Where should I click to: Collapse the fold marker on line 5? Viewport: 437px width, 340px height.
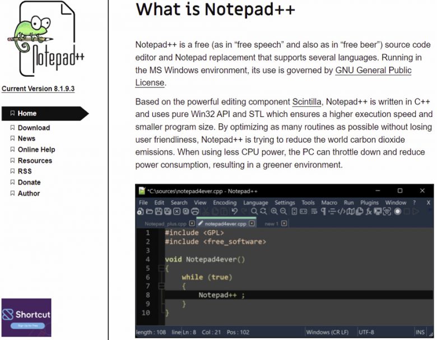161,268
